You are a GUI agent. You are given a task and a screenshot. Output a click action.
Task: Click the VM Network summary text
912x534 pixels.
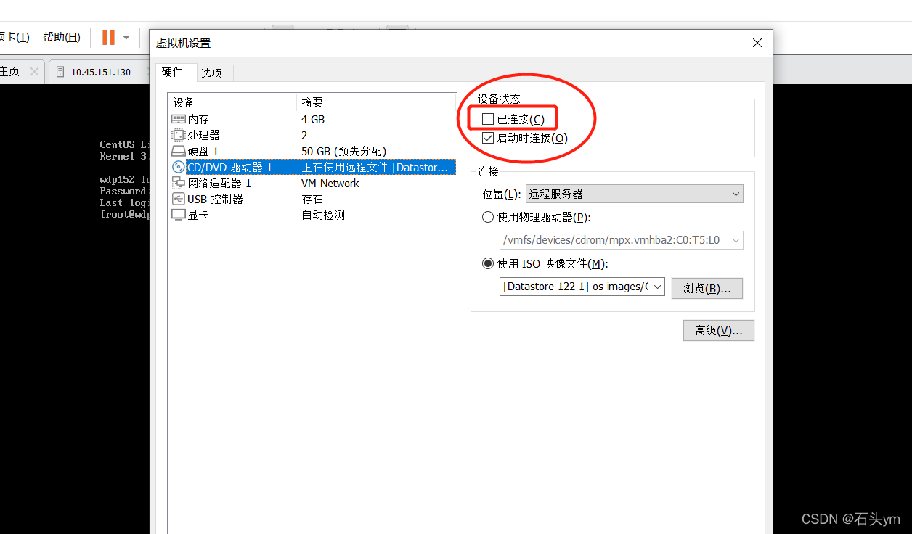330,183
